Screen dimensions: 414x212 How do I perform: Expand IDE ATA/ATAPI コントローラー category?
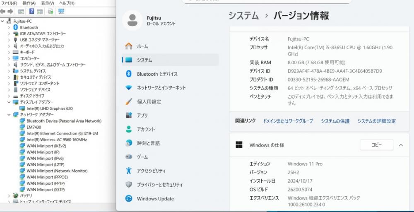[x=9, y=34]
